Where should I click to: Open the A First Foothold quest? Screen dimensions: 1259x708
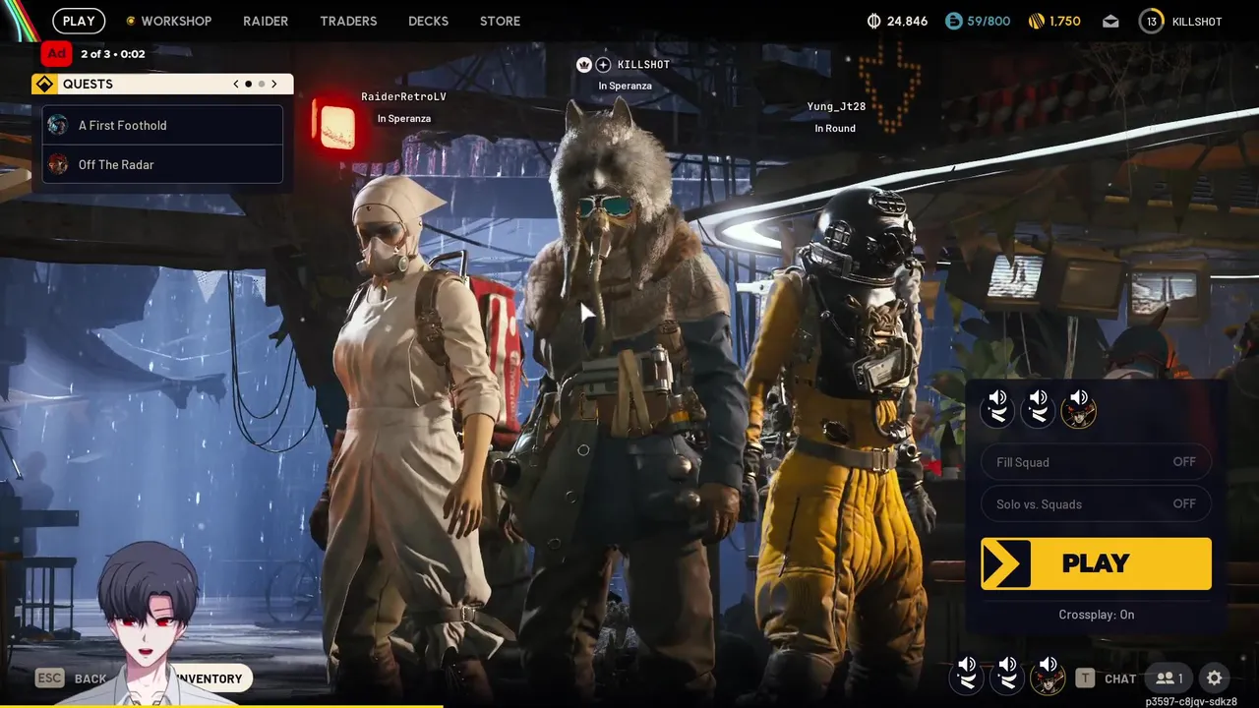[162, 125]
